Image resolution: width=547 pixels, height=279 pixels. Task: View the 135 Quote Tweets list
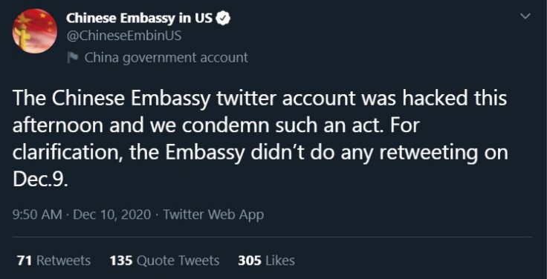coord(165,260)
